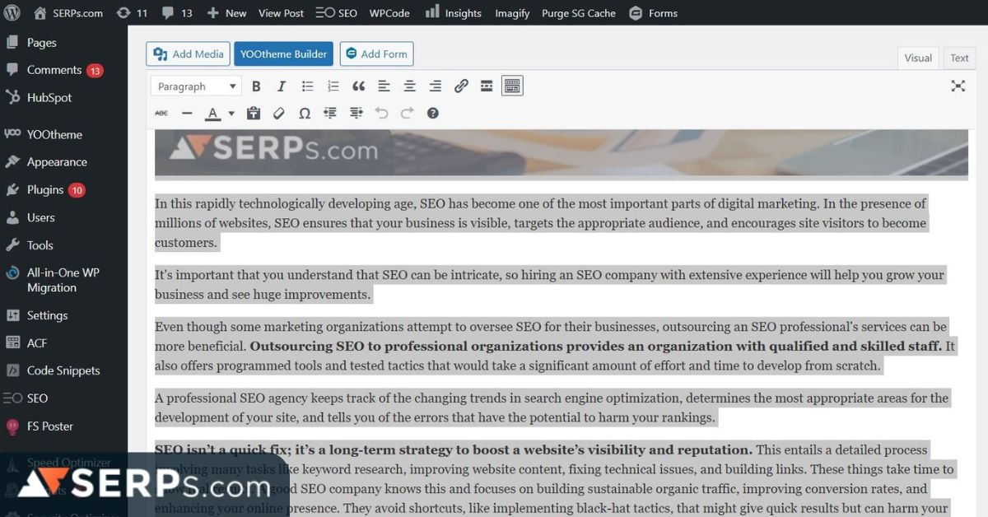Toggle bold formatting in editor toolbar

point(256,86)
